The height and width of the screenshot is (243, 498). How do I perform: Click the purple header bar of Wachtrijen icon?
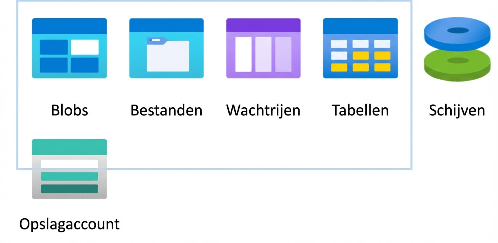click(263, 25)
